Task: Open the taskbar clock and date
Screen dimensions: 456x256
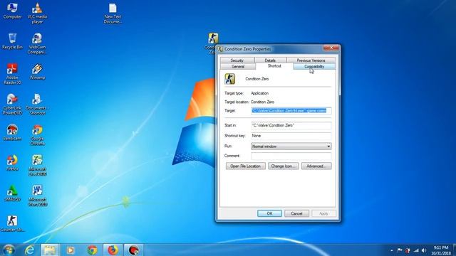Action: pyautogui.click(x=441, y=250)
